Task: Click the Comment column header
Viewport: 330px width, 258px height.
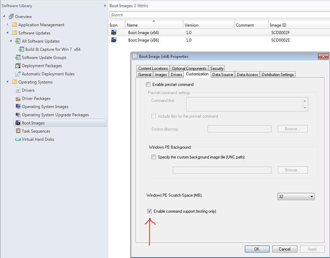Action: pos(251,25)
